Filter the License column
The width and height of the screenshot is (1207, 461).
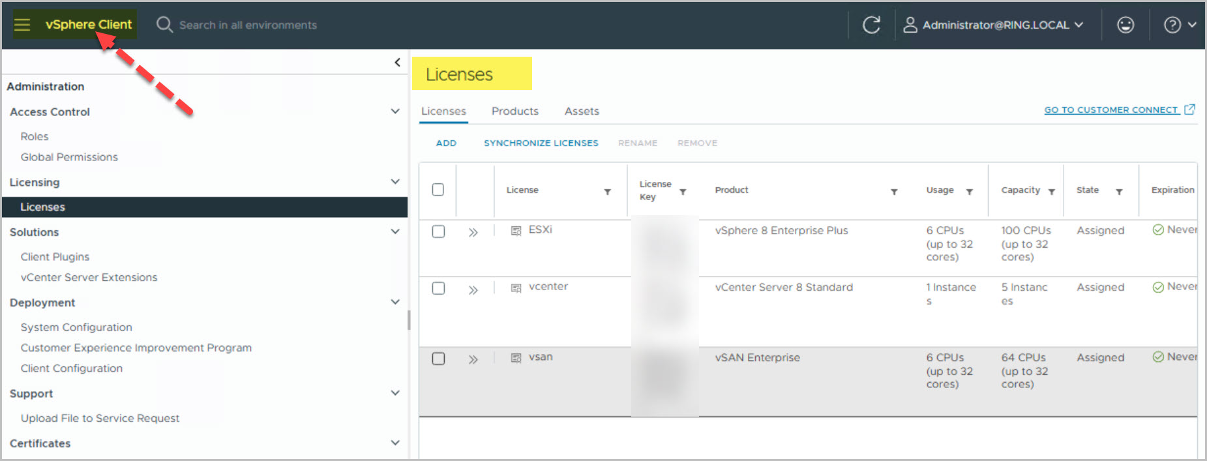pyautogui.click(x=607, y=192)
